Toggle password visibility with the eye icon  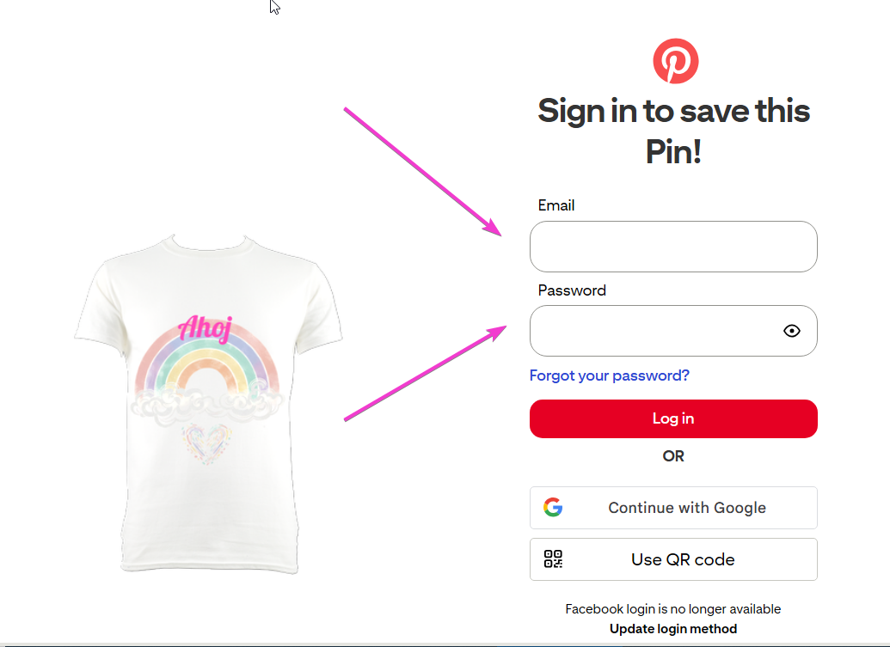[792, 331]
